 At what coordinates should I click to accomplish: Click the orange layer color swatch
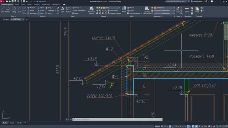104,8
